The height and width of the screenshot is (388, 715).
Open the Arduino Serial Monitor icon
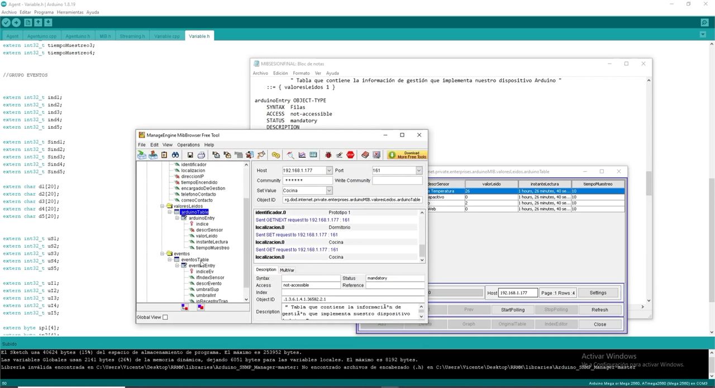(x=704, y=22)
